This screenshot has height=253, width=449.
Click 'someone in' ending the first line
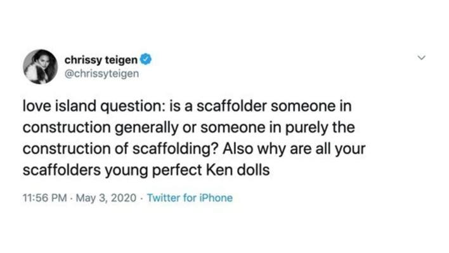click(x=311, y=106)
